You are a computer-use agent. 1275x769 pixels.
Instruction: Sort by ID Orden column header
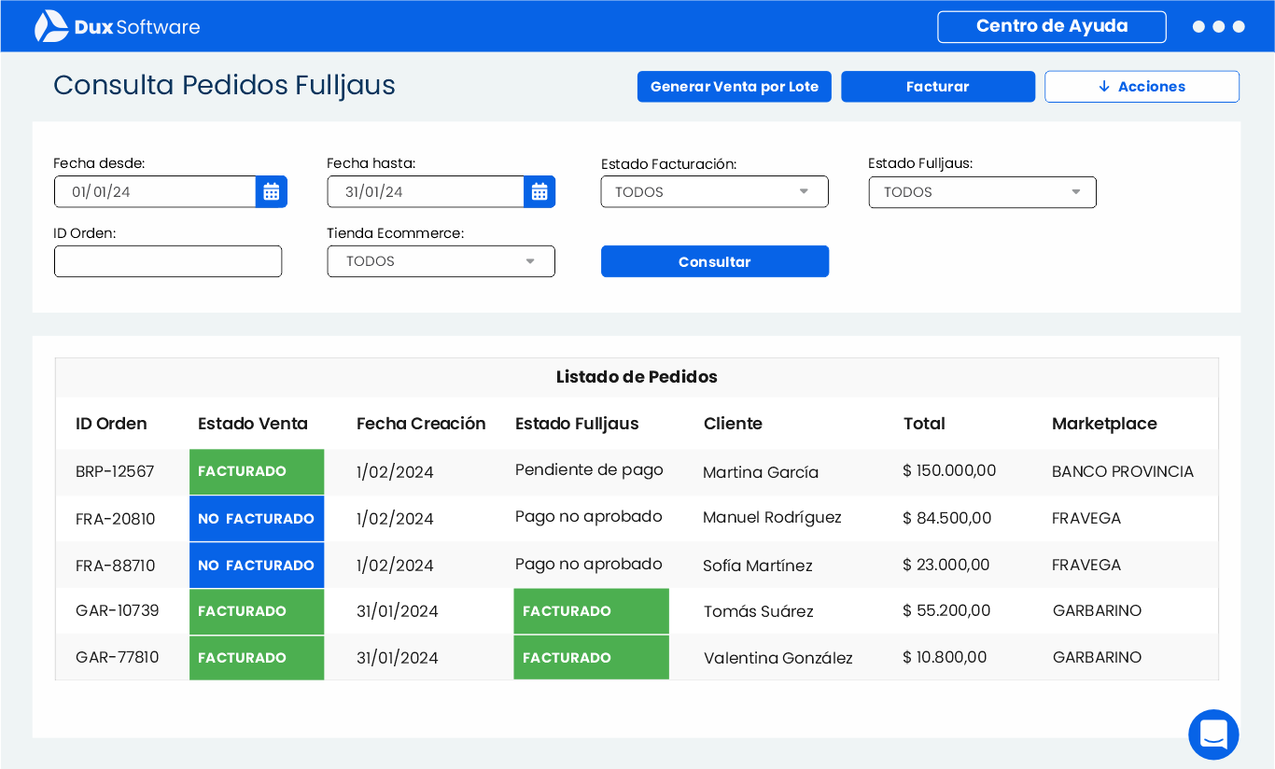pos(111,424)
